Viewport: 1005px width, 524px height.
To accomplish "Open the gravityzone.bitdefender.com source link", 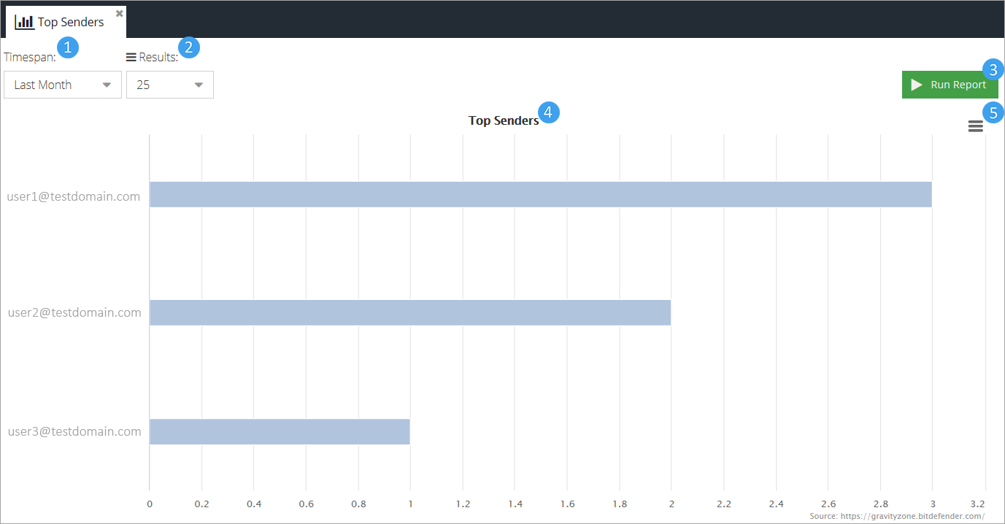I will pos(896,516).
